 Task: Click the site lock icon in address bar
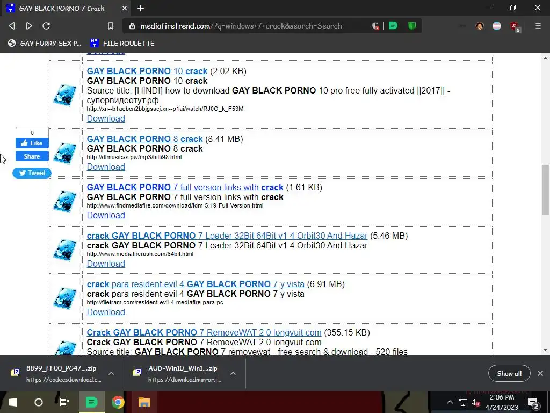coord(132,26)
